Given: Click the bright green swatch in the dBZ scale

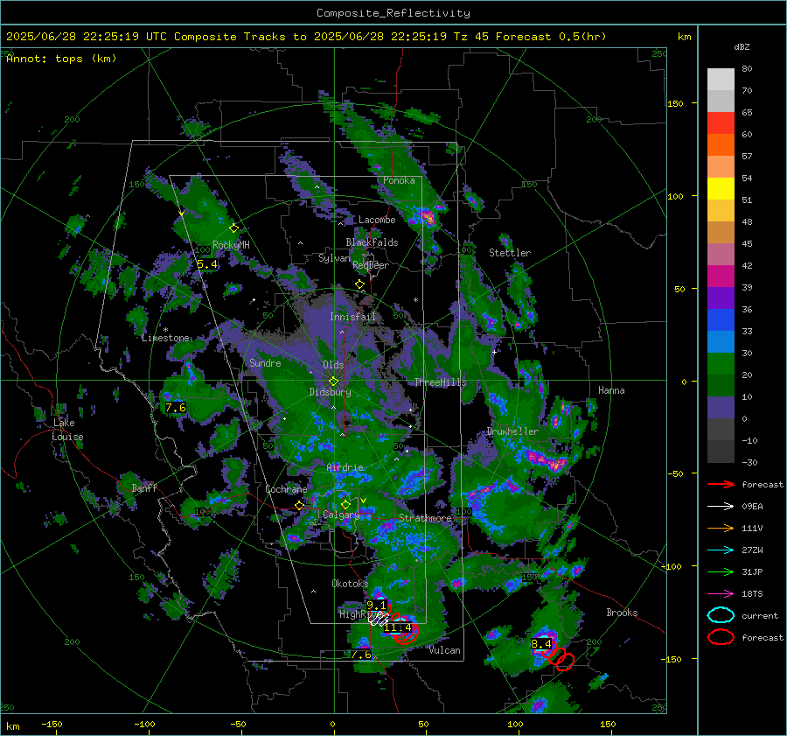Looking at the screenshot, I should 721,364.
